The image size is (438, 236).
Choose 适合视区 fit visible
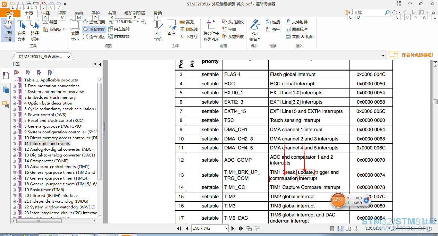tap(94, 37)
